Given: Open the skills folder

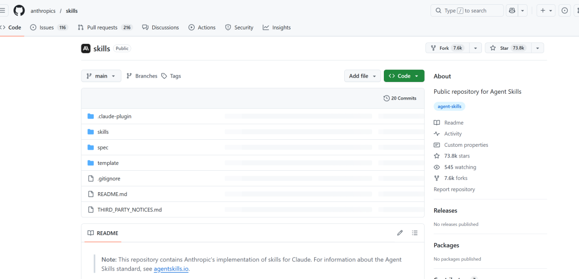Looking at the screenshot, I should click(103, 132).
